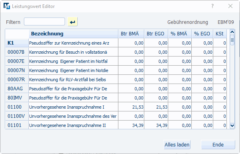Click the scrollbar down arrow
The width and height of the screenshot is (240, 154).
(232, 126)
